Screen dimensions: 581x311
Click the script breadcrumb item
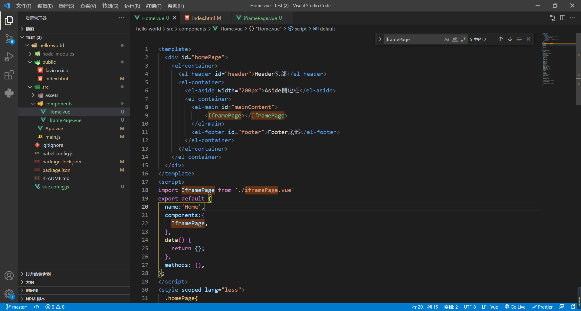(x=297, y=29)
